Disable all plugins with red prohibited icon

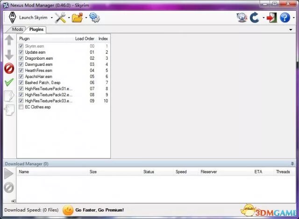(x=9, y=68)
